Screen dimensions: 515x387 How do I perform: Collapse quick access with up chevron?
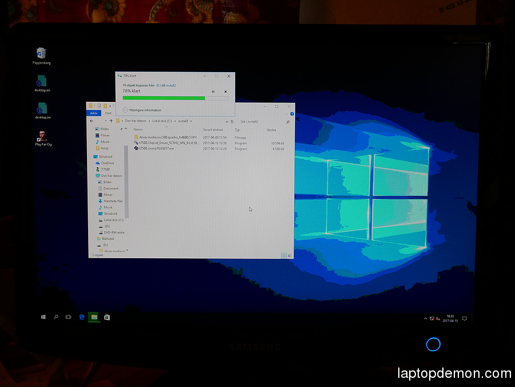(x=126, y=129)
